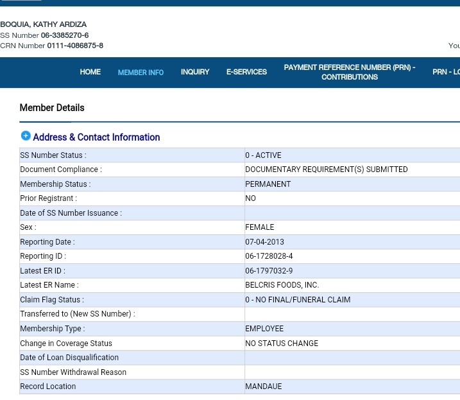Click the empty Date of SS Number Issuance cell
Viewport: 460px width, 400px height.
(352, 213)
